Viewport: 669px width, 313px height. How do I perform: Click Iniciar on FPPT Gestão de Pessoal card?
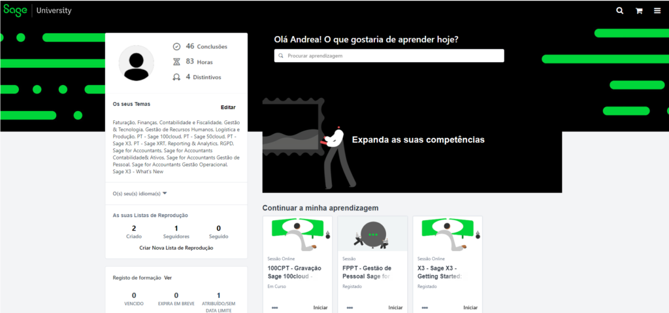click(395, 307)
